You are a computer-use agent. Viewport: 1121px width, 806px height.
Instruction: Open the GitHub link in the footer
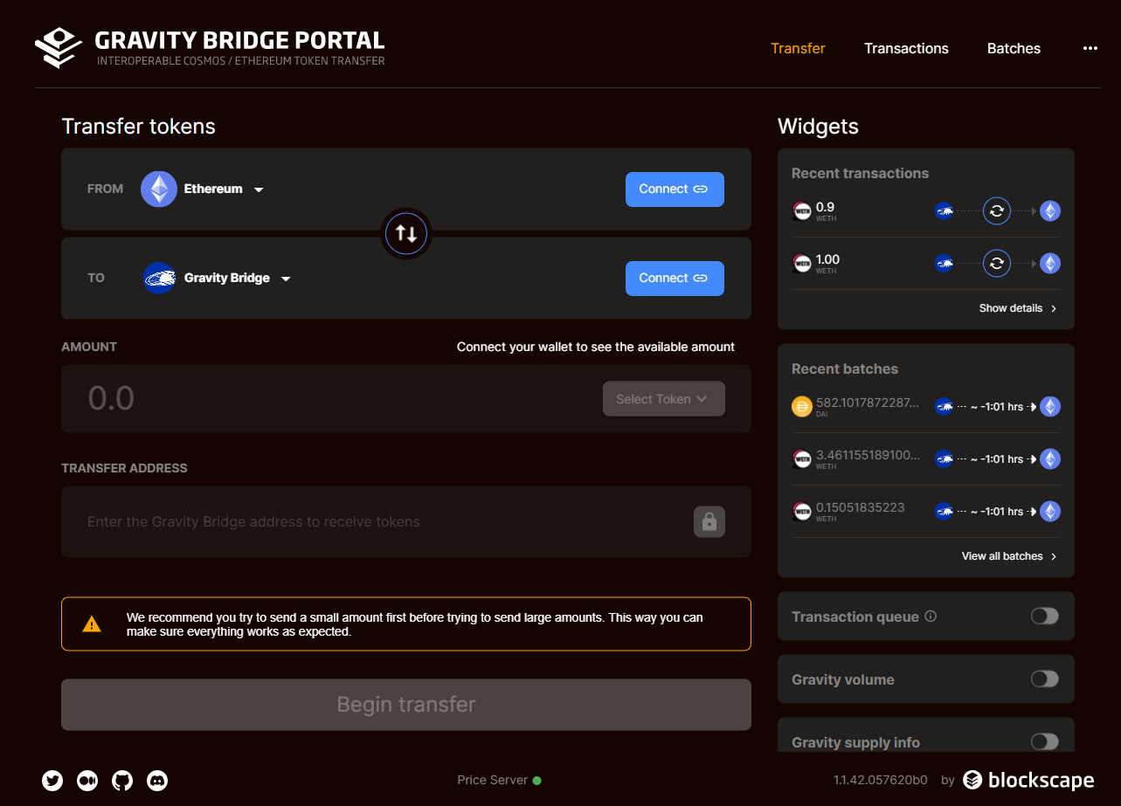pyautogui.click(x=122, y=781)
